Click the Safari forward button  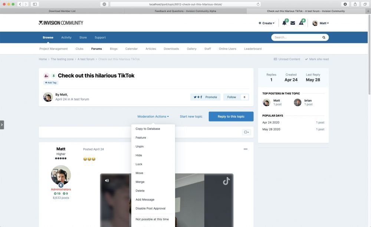[26, 4]
